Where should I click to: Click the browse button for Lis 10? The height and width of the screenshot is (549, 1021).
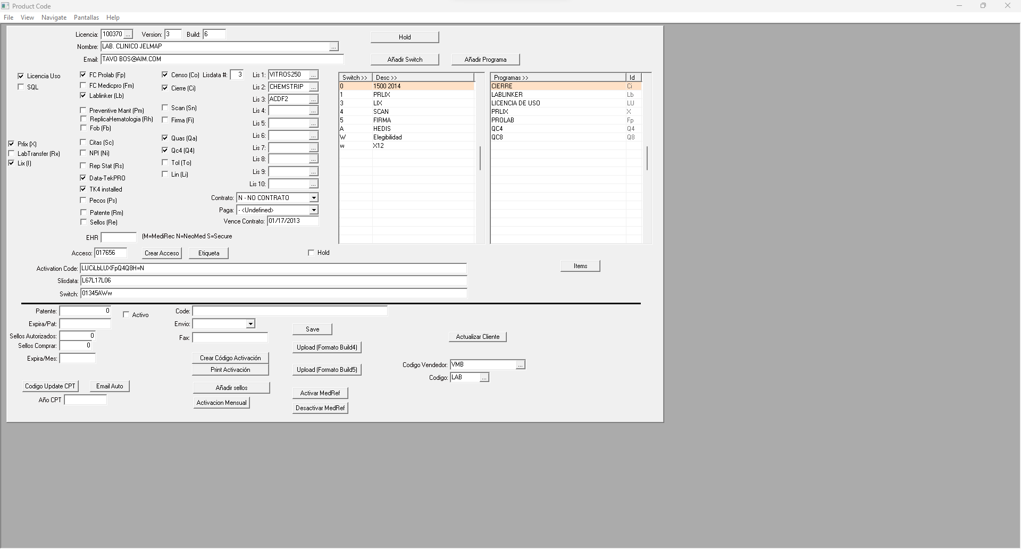coord(314,184)
